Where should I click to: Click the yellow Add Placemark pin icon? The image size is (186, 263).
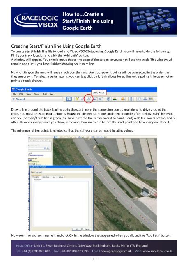77,99
